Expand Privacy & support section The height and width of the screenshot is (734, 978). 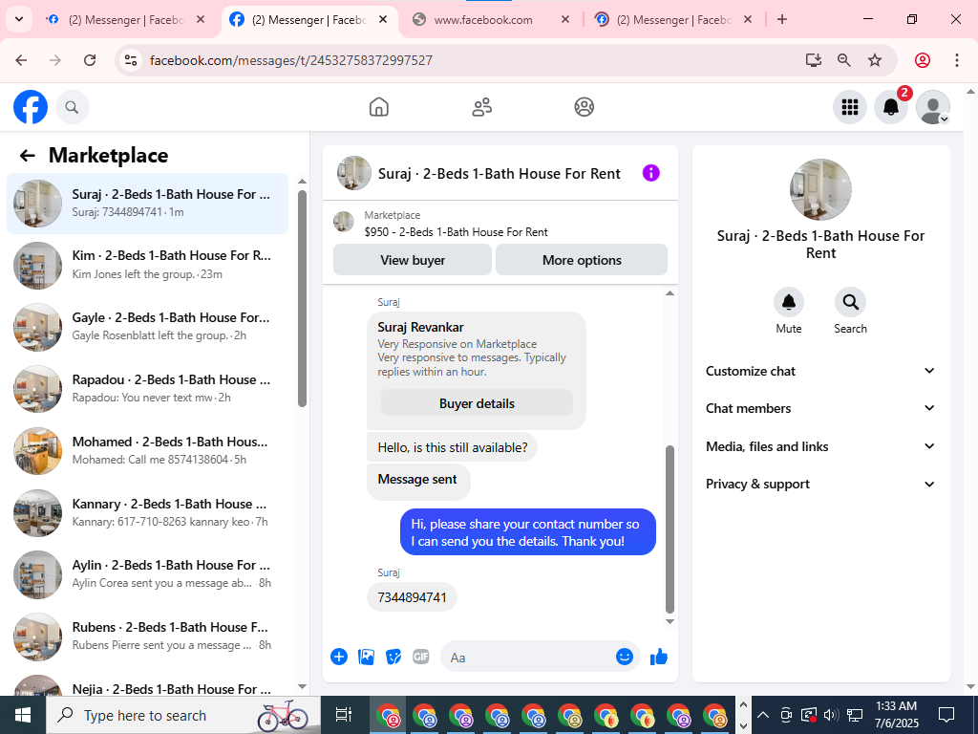click(820, 485)
